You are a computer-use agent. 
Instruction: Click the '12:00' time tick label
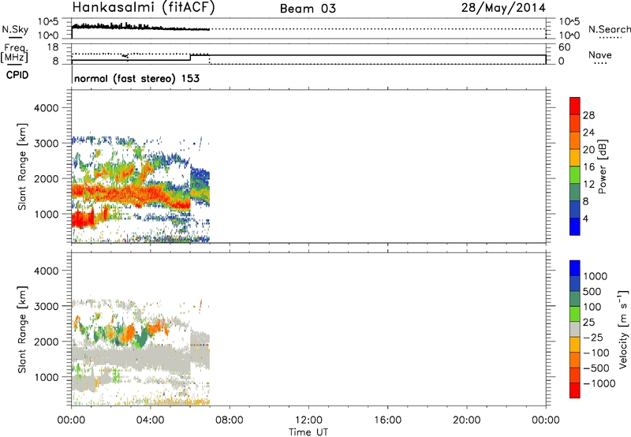click(308, 420)
